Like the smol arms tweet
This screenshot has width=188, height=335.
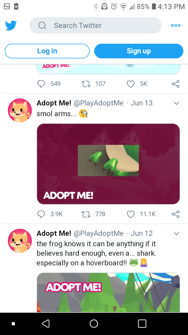[x=130, y=214]
